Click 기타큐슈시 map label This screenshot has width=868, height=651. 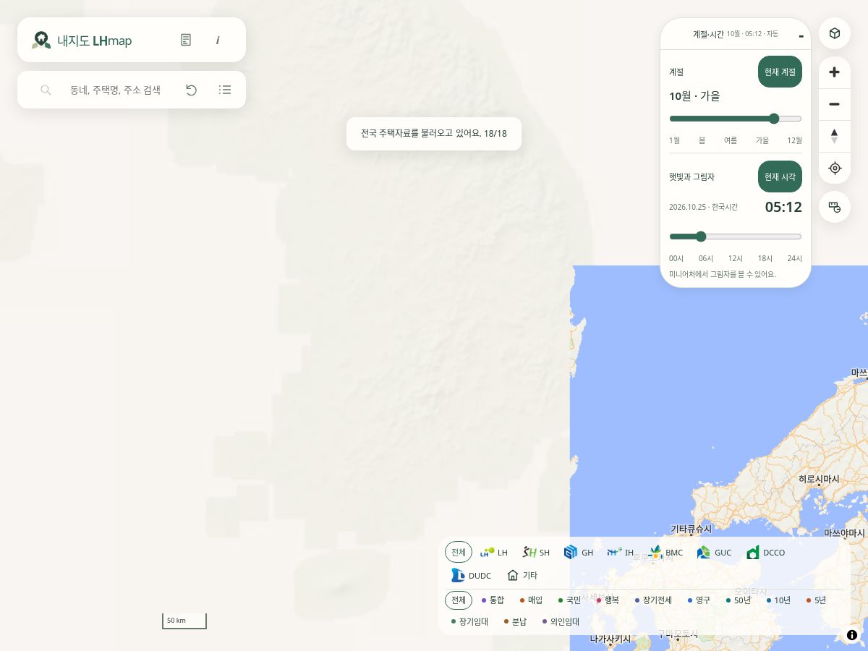(692, 529)
